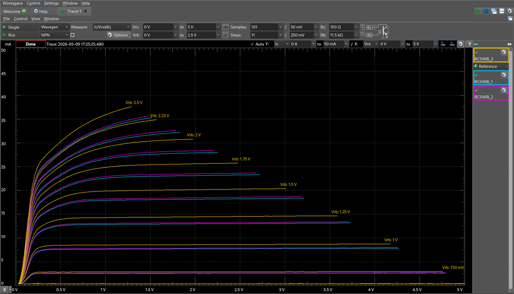Click the triangular sweep waveform icon beside Vrc

225,27
